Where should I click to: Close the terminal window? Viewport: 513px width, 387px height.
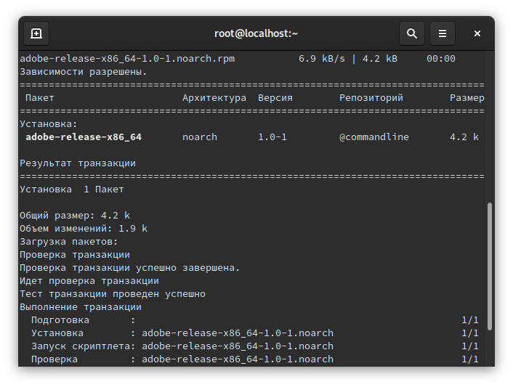tap(477, 33)
